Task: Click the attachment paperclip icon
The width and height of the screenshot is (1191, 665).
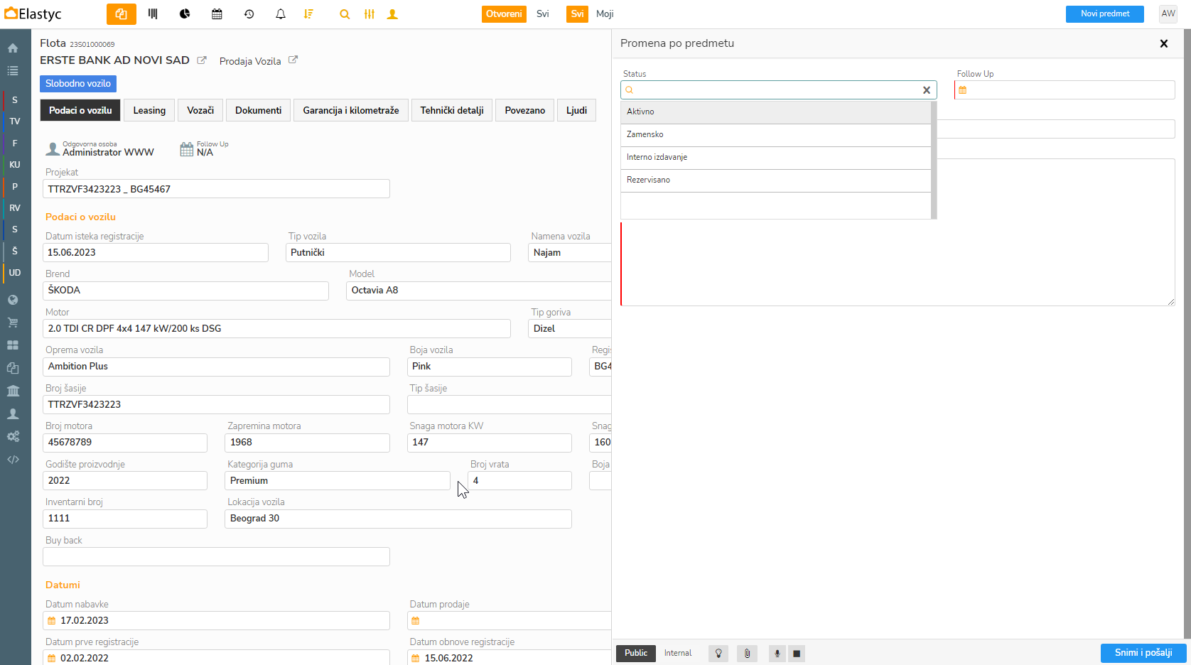Action: pyautogui.click(x=747, y=654)
